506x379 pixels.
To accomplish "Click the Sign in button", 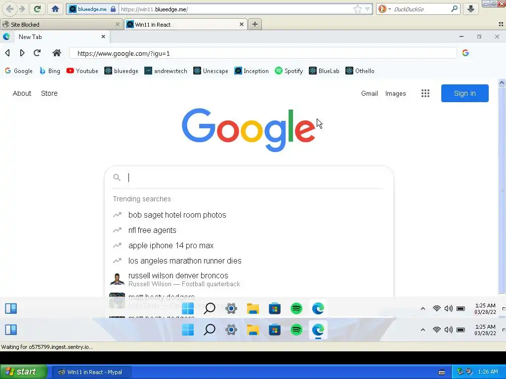I will point(464,93).
